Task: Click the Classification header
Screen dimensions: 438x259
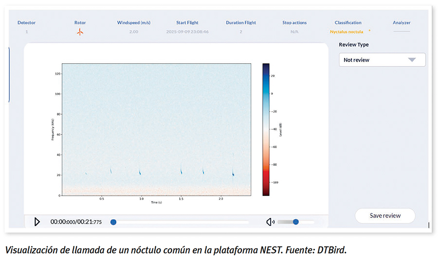Action: coord(348,22)
